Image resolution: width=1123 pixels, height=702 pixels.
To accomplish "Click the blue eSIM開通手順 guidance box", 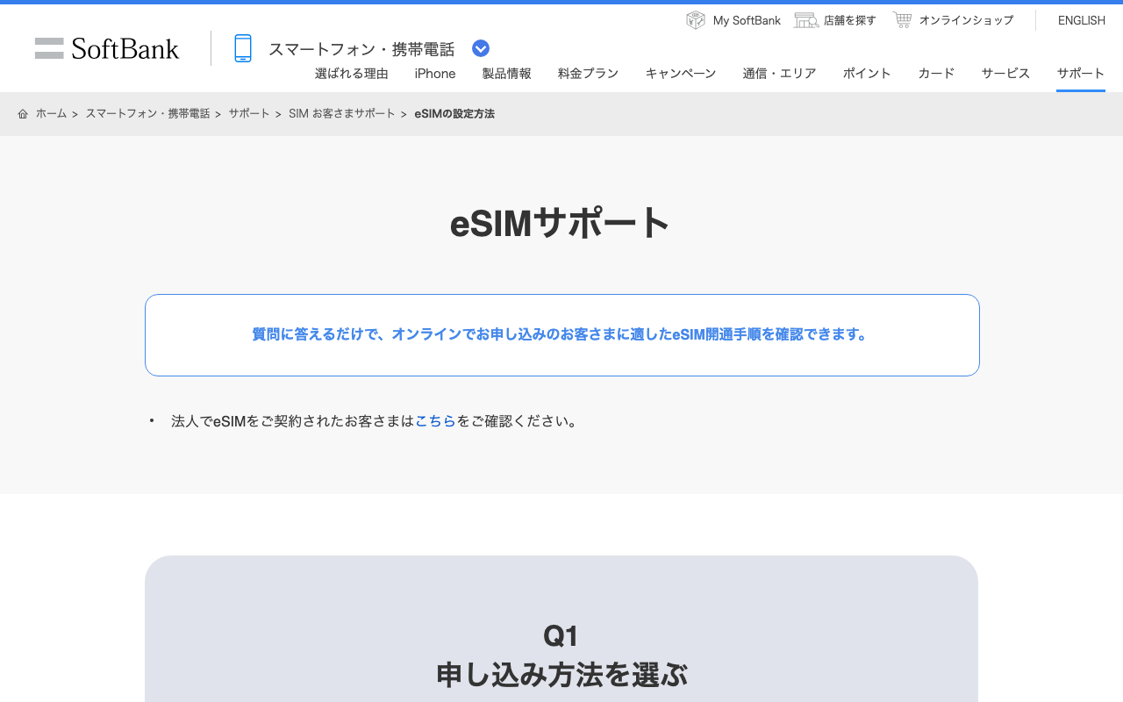I will [562, 335].
